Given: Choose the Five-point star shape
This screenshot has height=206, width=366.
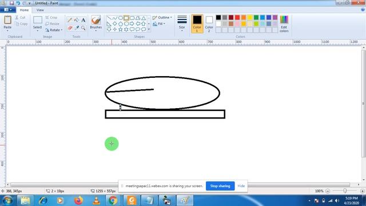Looking at the screenshot, I should [x=121, y=29].
